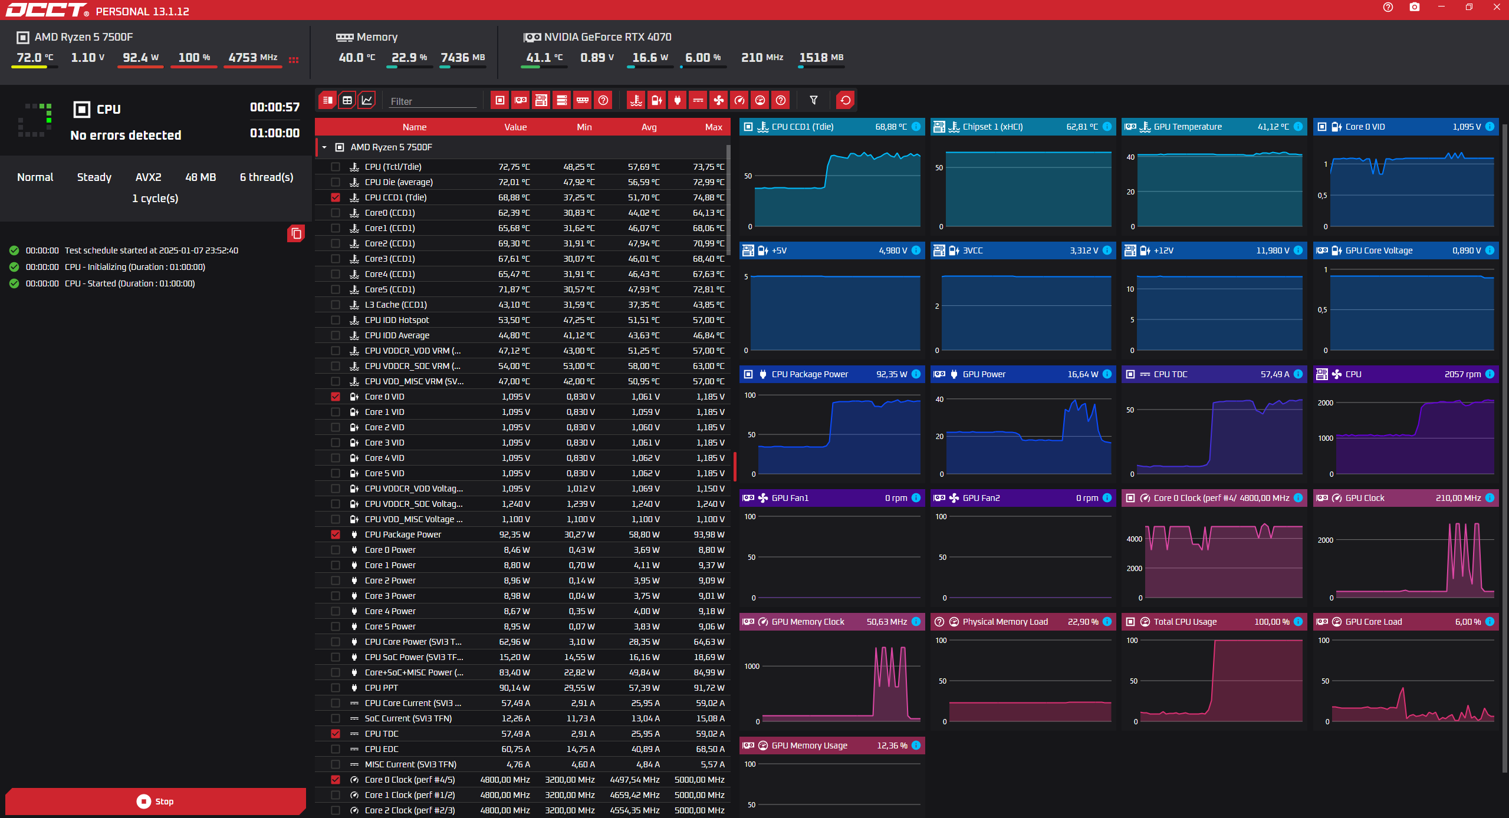Toggle the temperature sensor filter icon

pyautogui.click(x=636, y=100)
